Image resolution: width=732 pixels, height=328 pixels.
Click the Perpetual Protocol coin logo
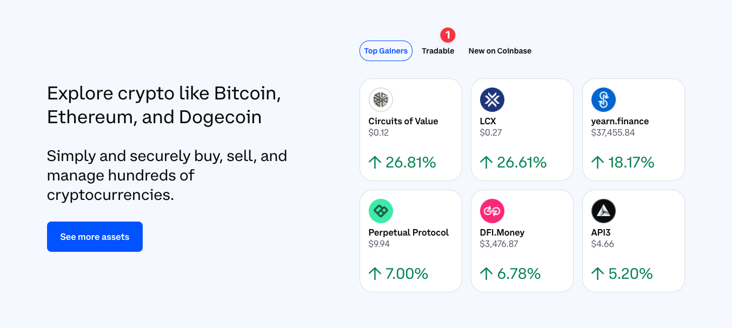click(x=381, y=211)
